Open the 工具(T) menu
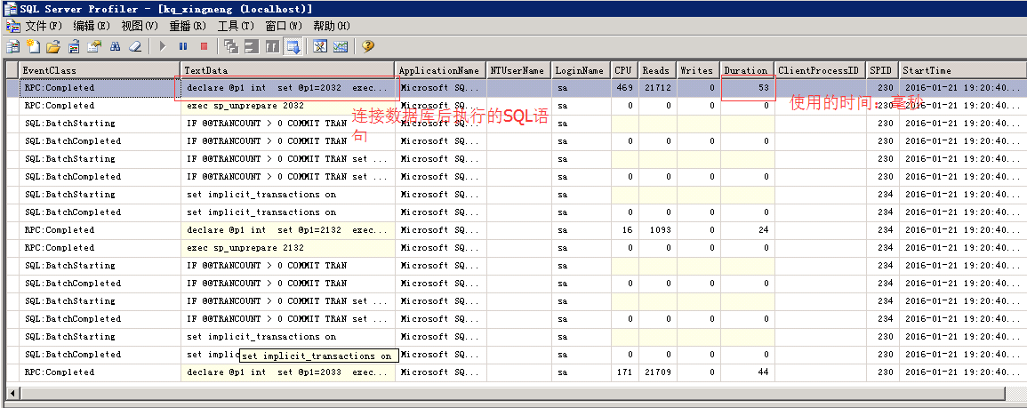Viewport: 1027px width, 408px height. click(x=234, y=26)
